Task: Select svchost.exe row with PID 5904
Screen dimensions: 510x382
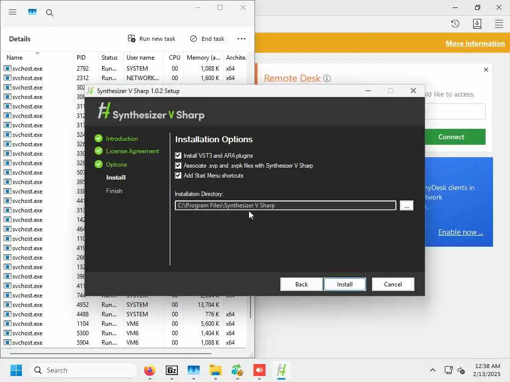Action: (125, 342)
